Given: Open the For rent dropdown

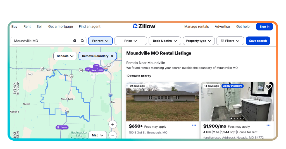Looking at the screenshot, I should tap(100, 41).
